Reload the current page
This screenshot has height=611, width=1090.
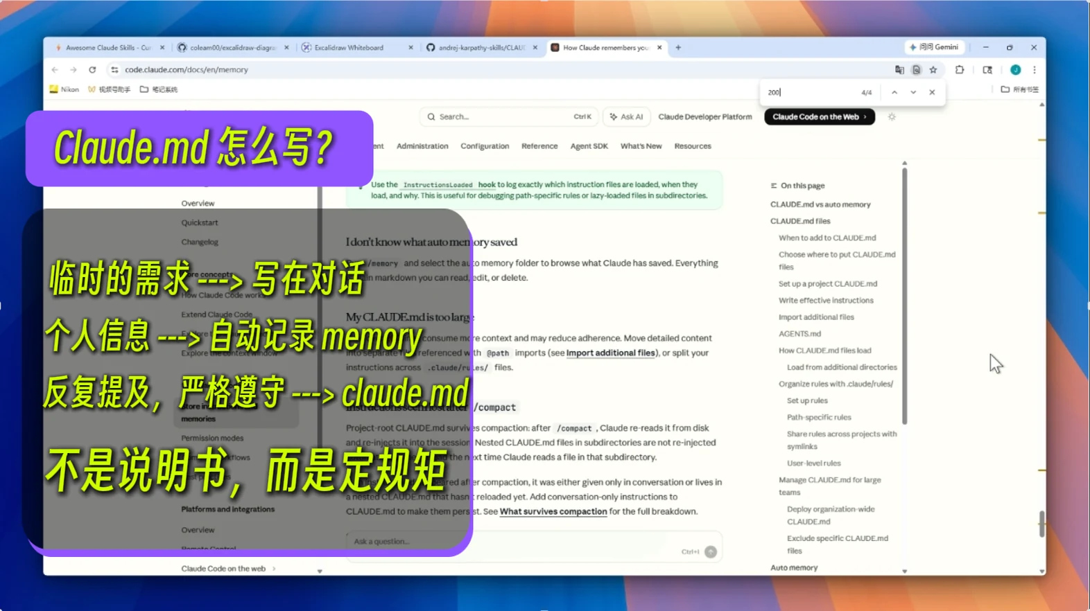pyautogui.click(x=92, y=70)
